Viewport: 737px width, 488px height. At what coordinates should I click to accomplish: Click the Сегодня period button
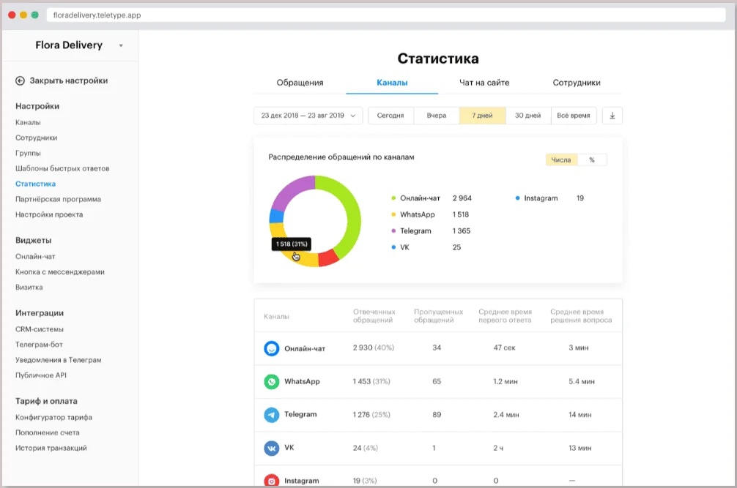coord(390,116)
